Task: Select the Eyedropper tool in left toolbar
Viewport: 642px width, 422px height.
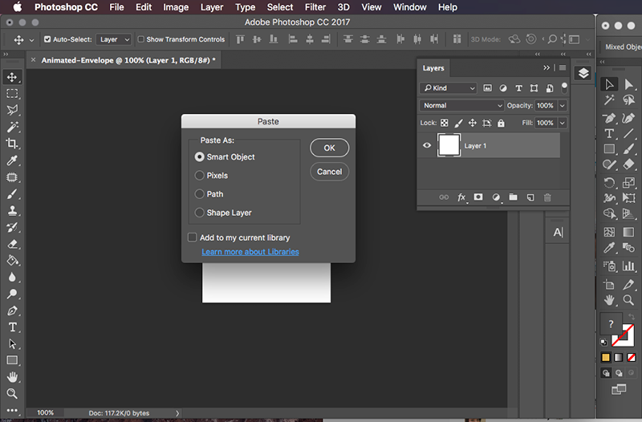Action: tap(12, 160)
